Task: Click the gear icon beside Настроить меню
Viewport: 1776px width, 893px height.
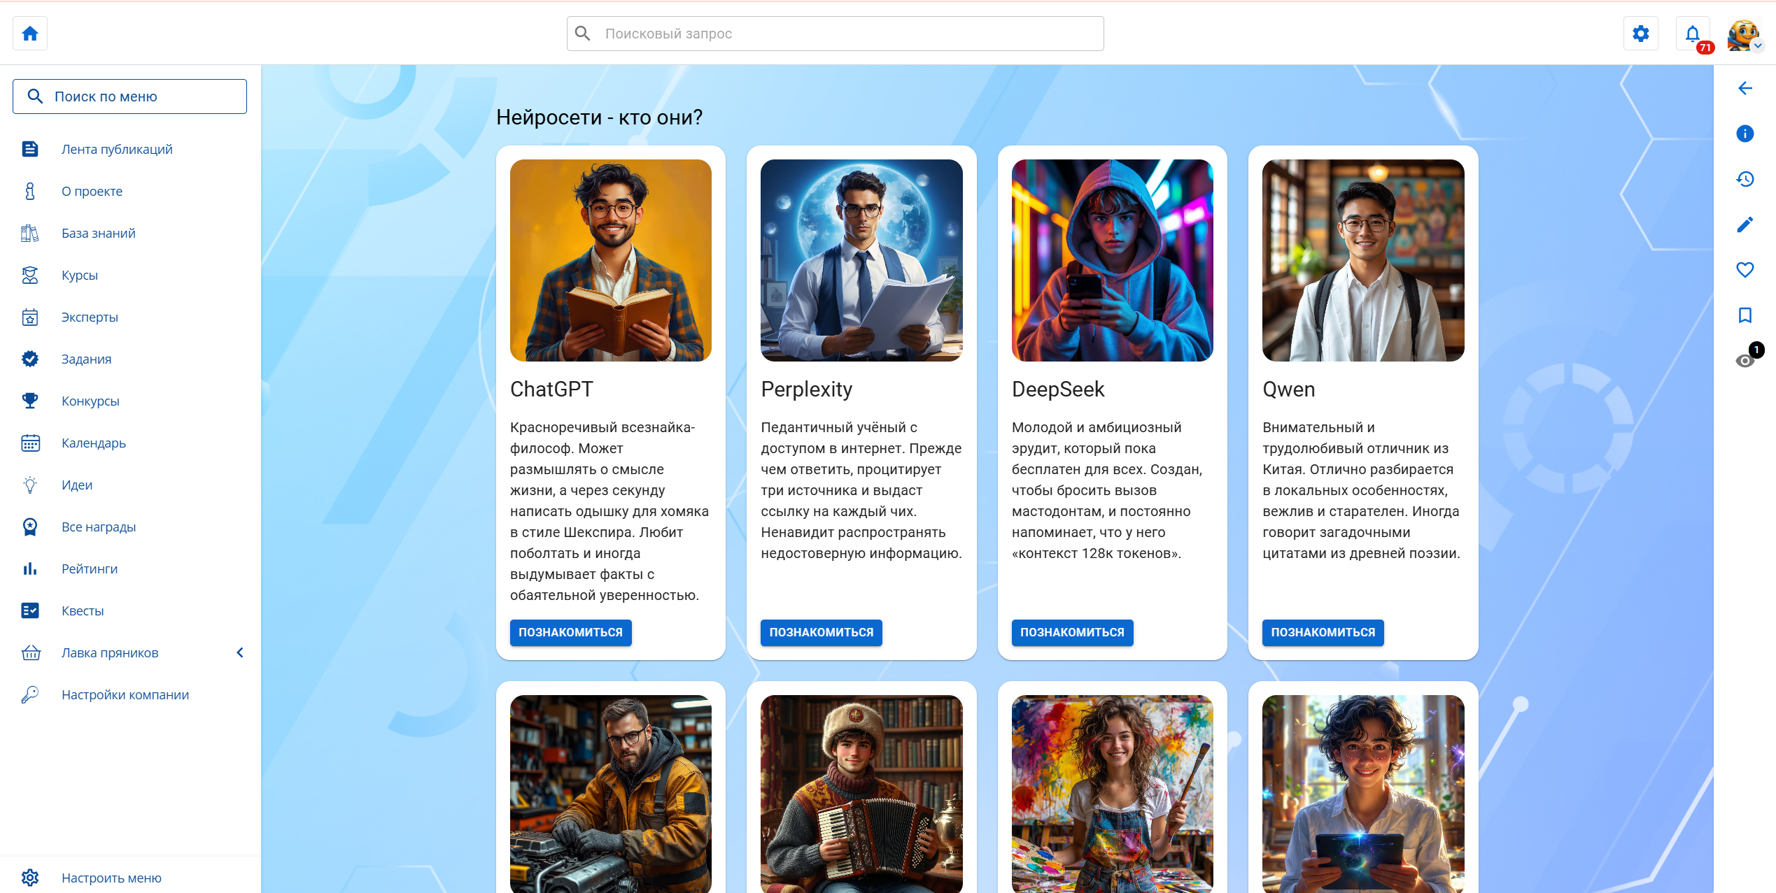Action: pyautogui.click(x=30, y=877)
